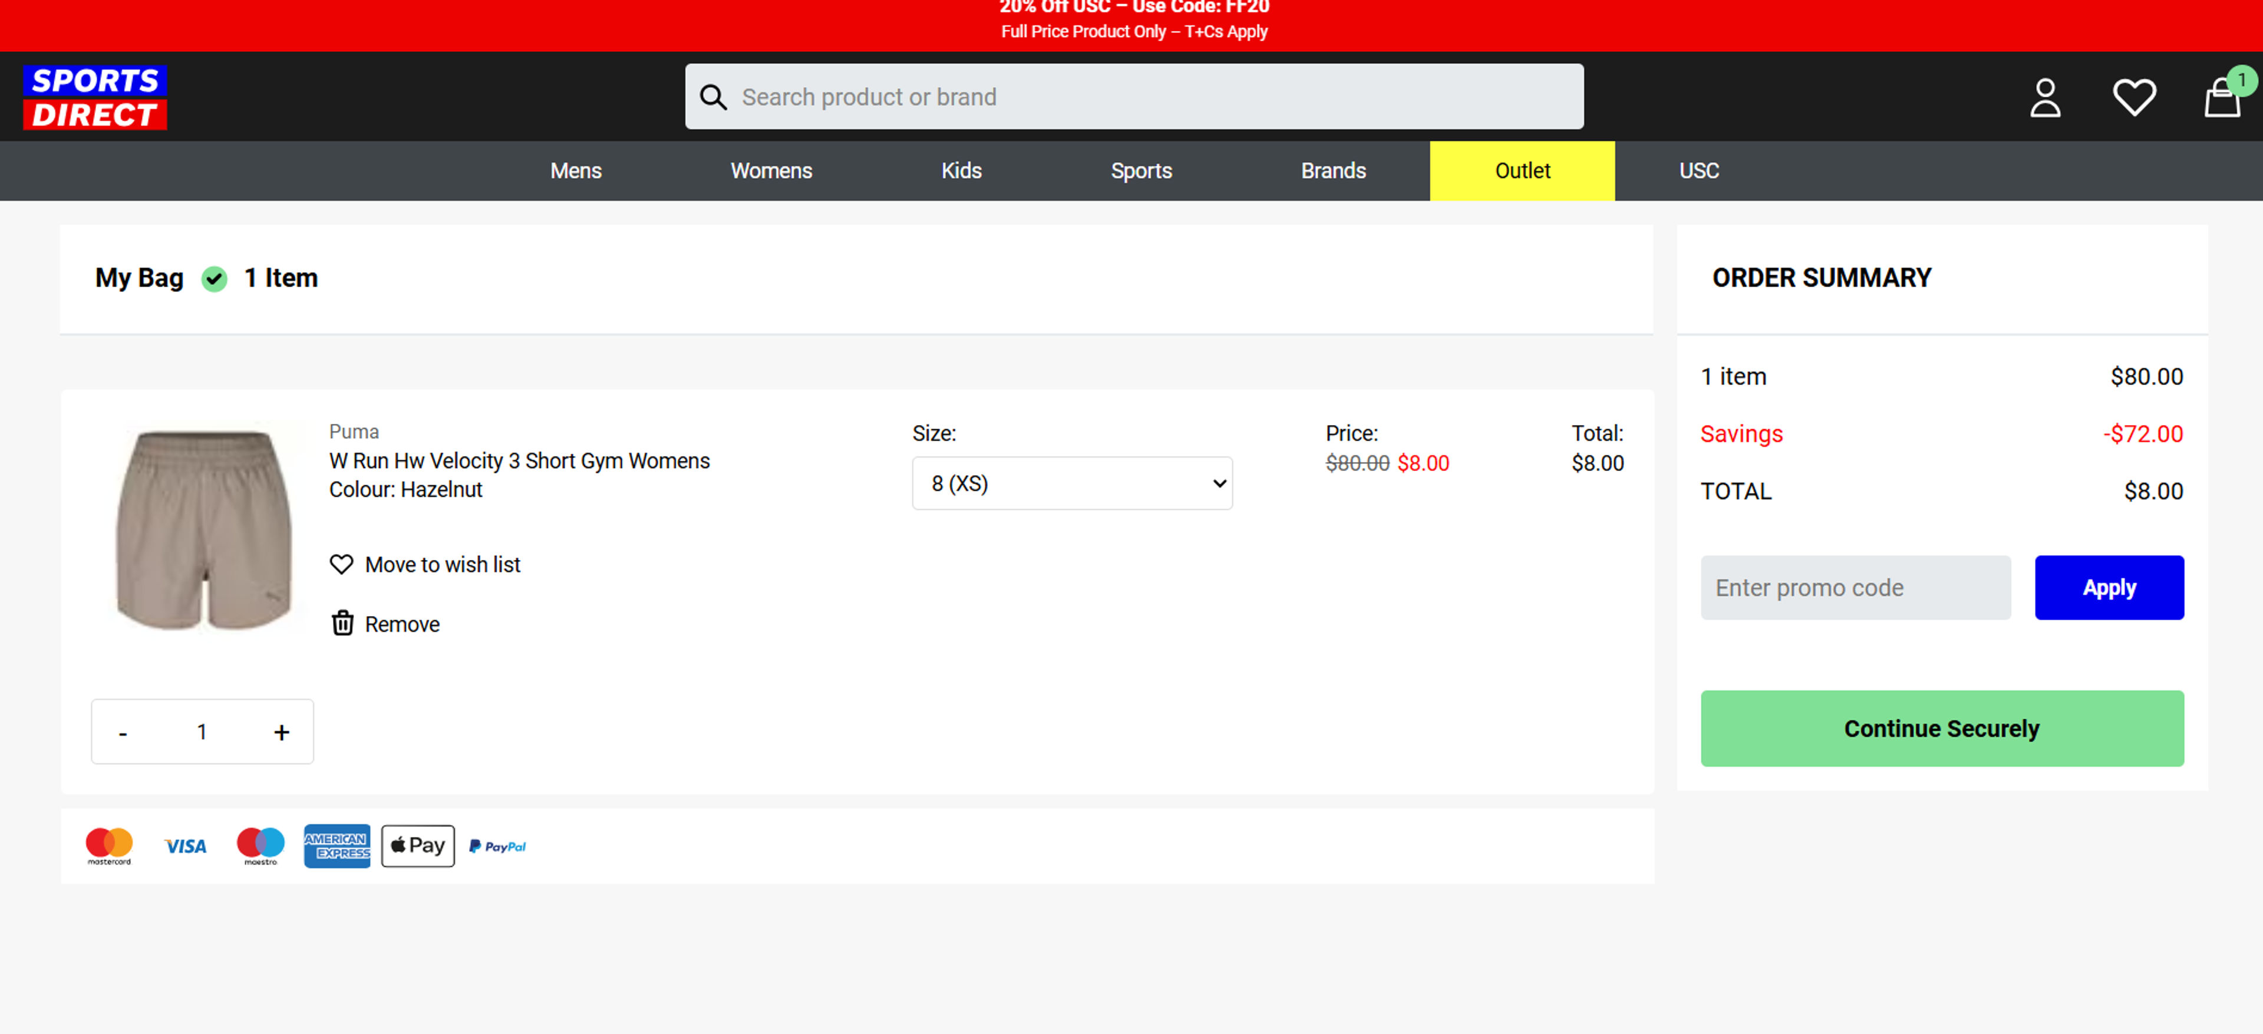Click Continue Securely button
Viewport: 2263px width, 1034px height.
[1941, 728]
